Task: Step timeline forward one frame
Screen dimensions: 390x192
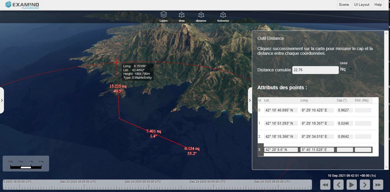Action: pyautogui.click(x=365, y=185)
